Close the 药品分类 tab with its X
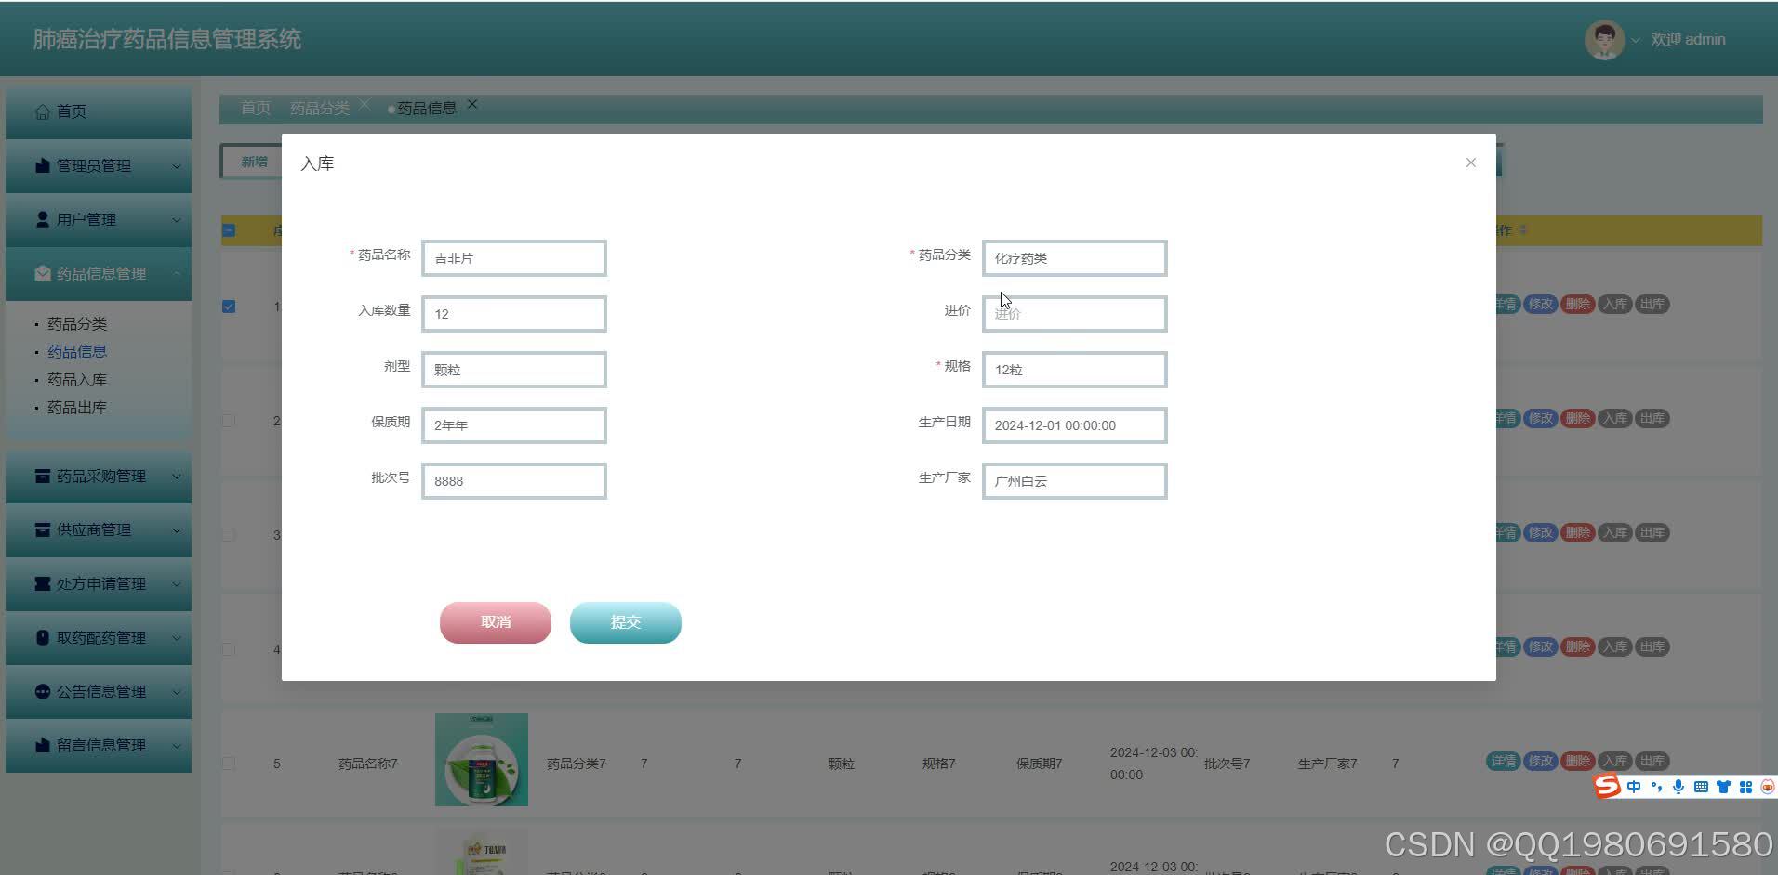 point(365,104)
